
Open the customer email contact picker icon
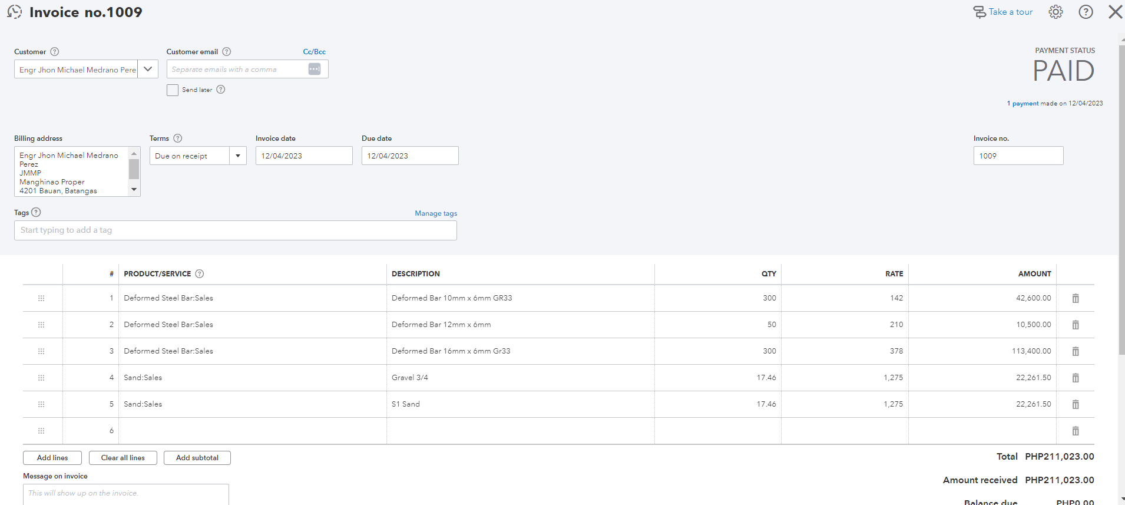(315, 69)
